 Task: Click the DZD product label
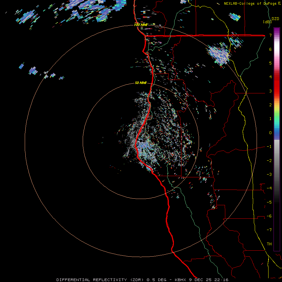(275, 19)
